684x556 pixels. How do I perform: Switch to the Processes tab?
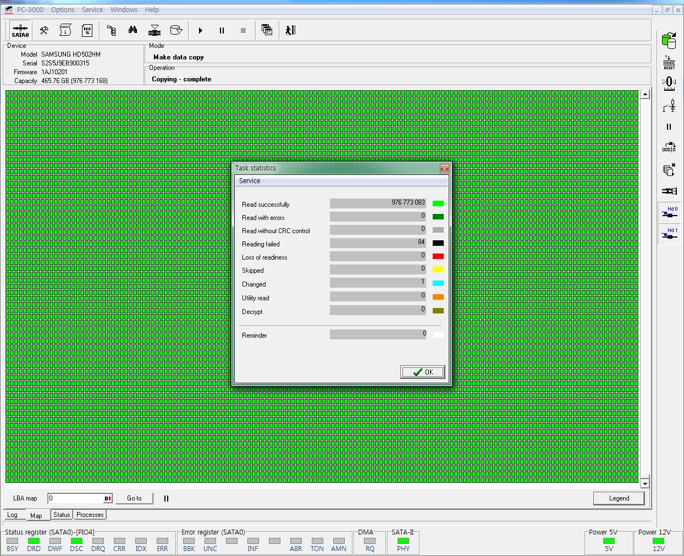pyautogui.click(x=90, y=515)
